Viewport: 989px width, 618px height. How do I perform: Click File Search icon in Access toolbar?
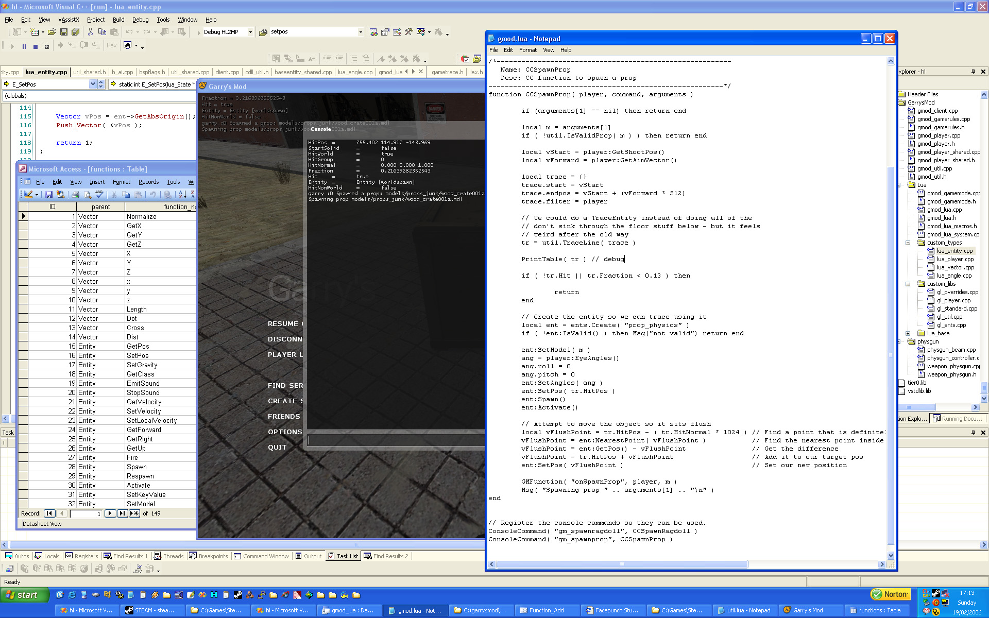click(61, 195)
